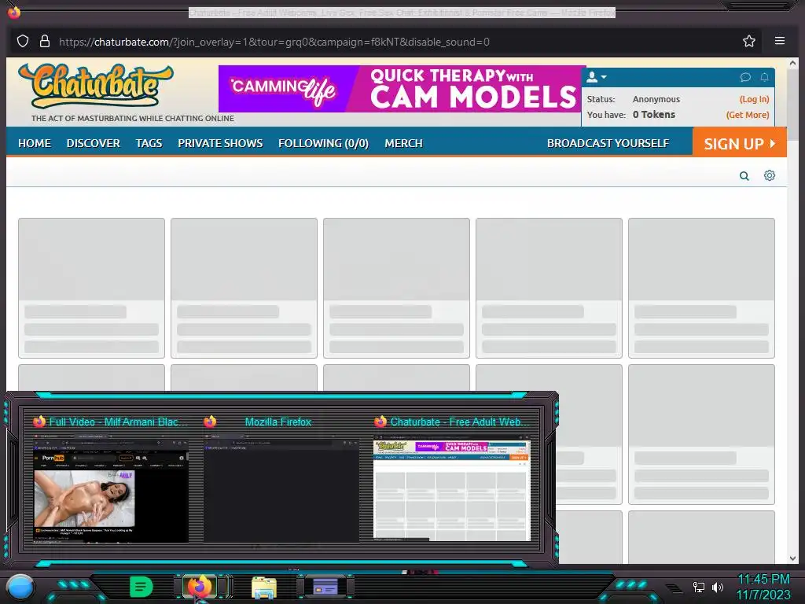
Task: Open the Camming Life banner ad
Action: (x=399, y=89)
